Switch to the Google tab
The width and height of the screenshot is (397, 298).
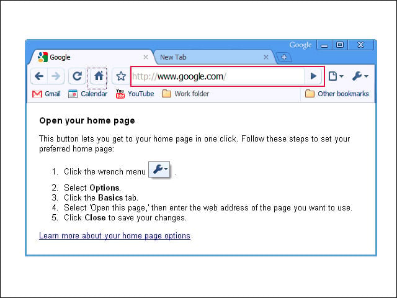click(x=92, y=57)
